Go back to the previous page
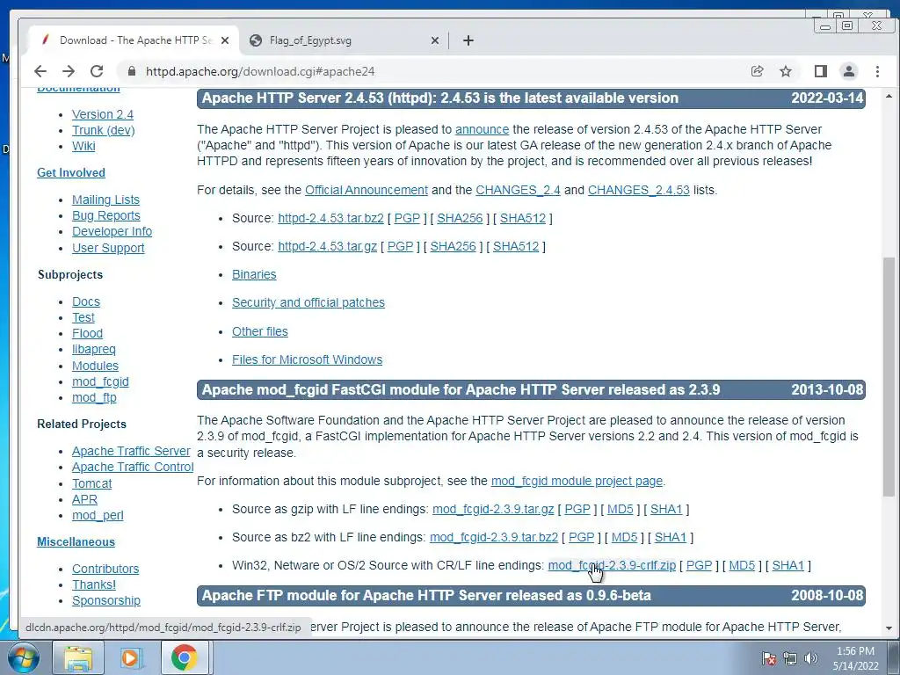 pos(40,71)
